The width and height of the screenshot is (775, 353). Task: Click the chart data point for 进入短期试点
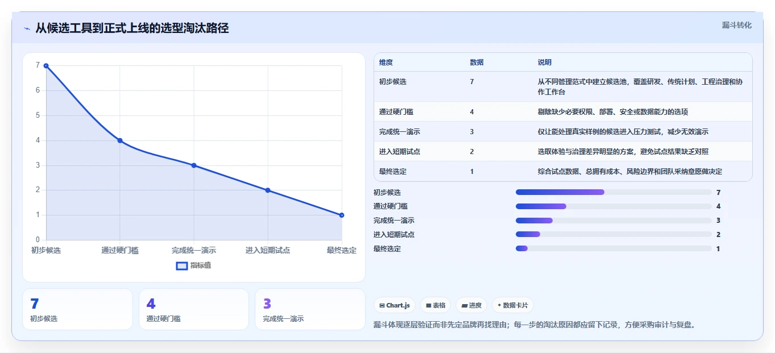tap(268, 190)
